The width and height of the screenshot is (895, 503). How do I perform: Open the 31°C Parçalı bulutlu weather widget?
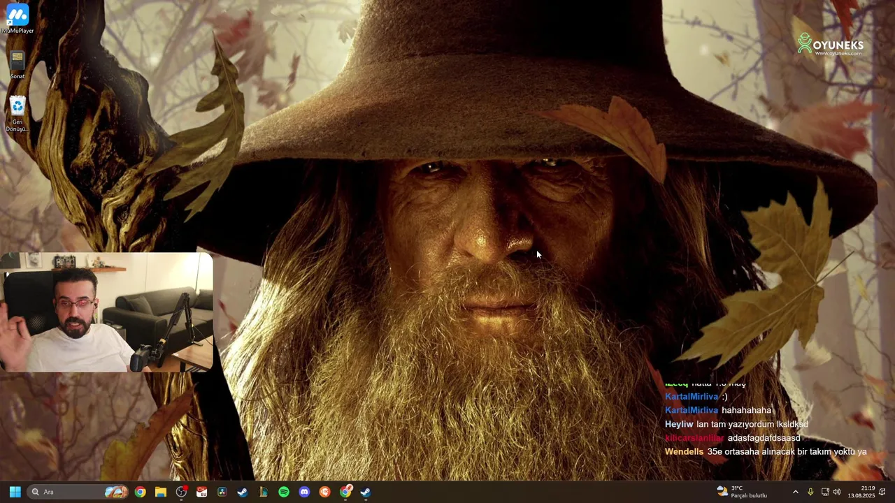click(743, 492)
